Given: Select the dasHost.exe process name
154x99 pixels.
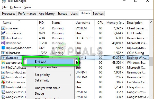Looking at the screenshot, I should pos(14,38).
